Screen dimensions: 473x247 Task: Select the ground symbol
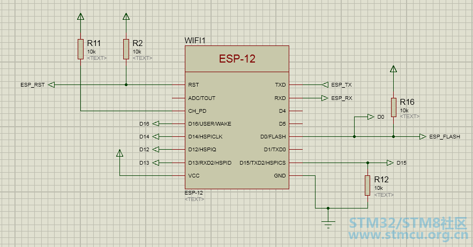[328, 225]
